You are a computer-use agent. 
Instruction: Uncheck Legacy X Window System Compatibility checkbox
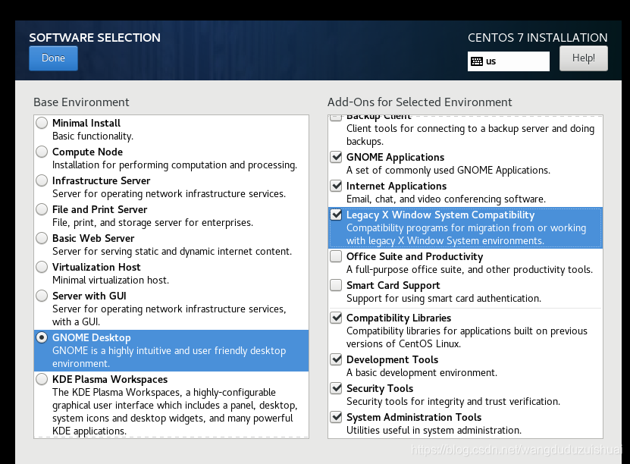pyautogui.click(x=336, y=215)
